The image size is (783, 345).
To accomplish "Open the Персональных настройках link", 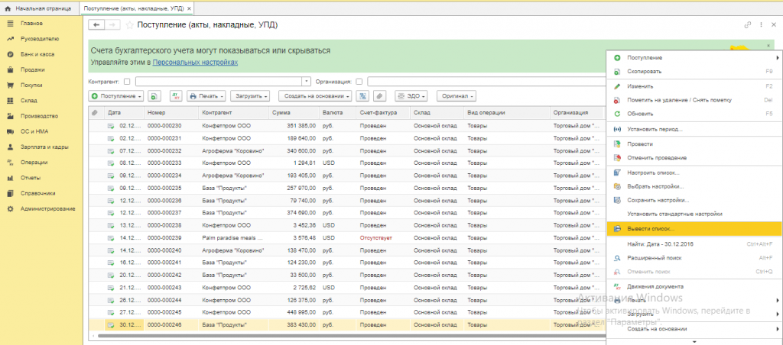I will click(195, 62).
